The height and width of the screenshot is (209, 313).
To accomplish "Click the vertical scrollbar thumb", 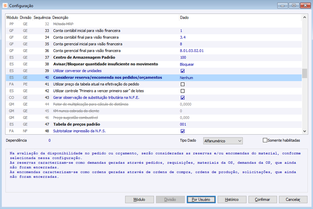I will pyautogui.click(x=304, y=74).
